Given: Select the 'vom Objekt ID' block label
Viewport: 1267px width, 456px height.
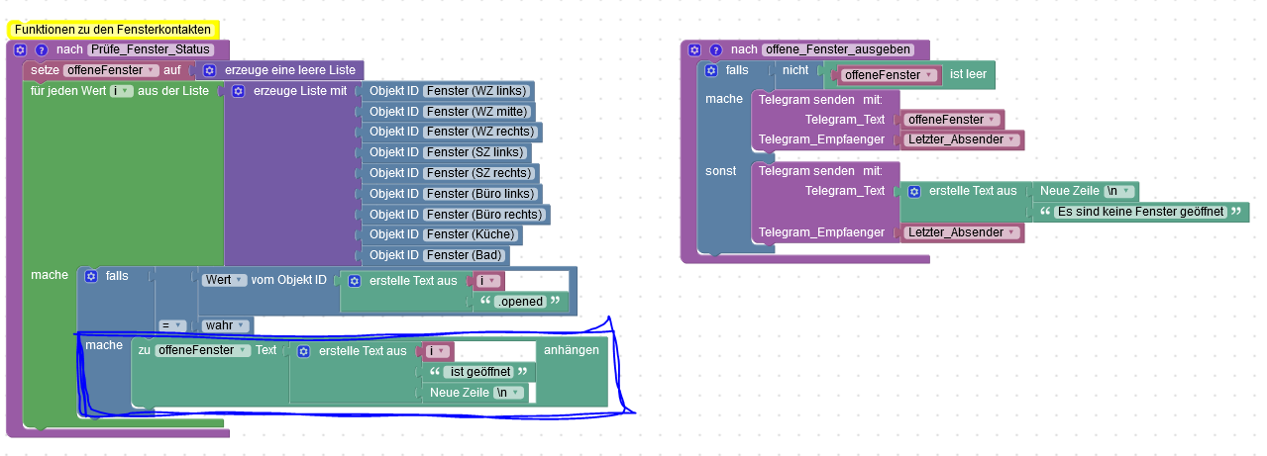Looking at the screenshot, I should [x=288, y=280].
